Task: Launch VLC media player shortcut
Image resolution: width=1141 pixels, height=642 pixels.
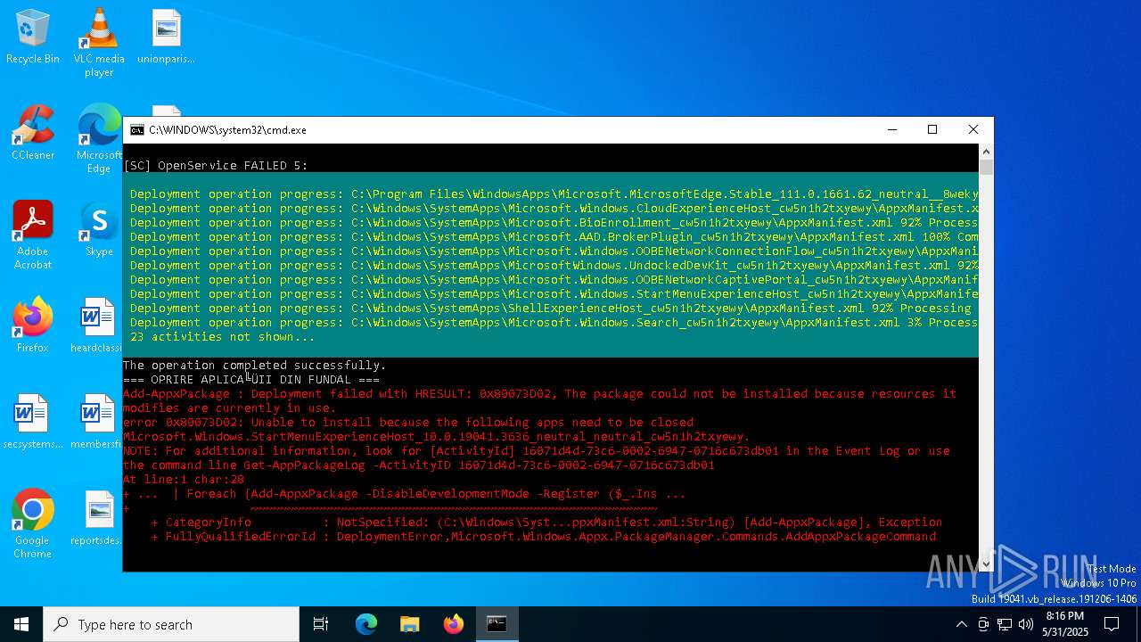Action: point(99,43)
